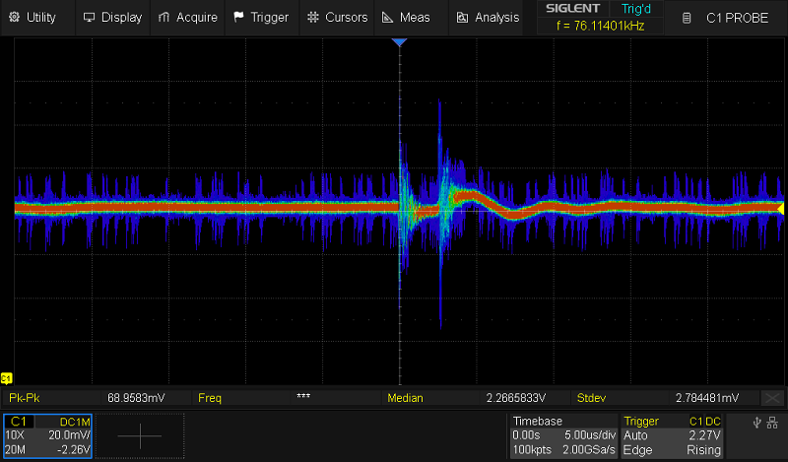The height and width of the screenshot is (462, 788).
Task: Expand the Acquire menu
Action: (189, 17)
